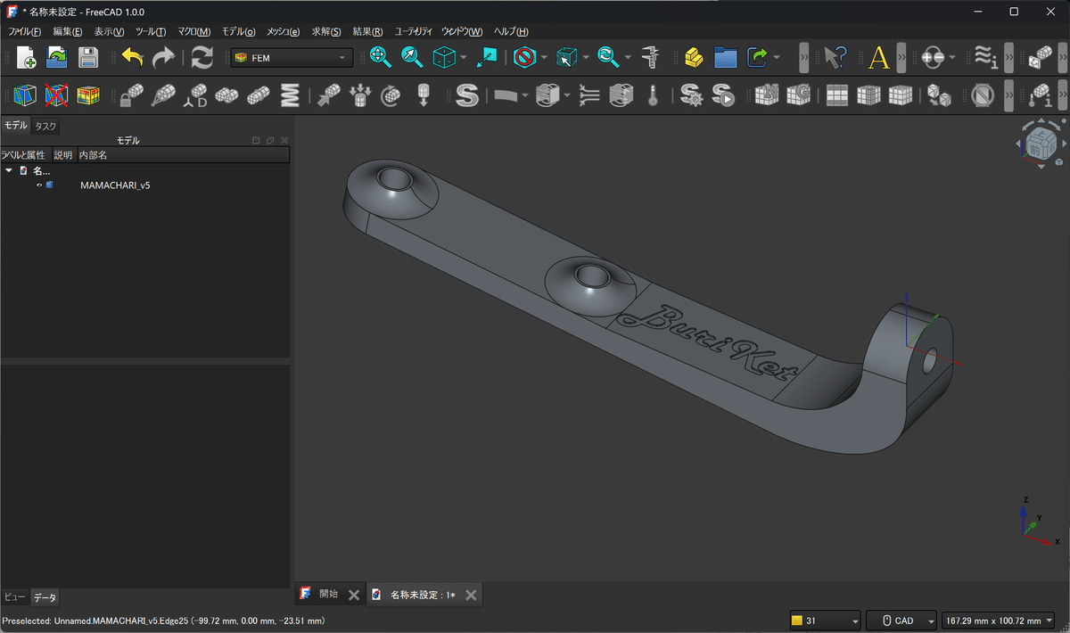Screen dimensions: 1070x633
Task: Close the 開始 tab
Action: click(x=354, y=595)
